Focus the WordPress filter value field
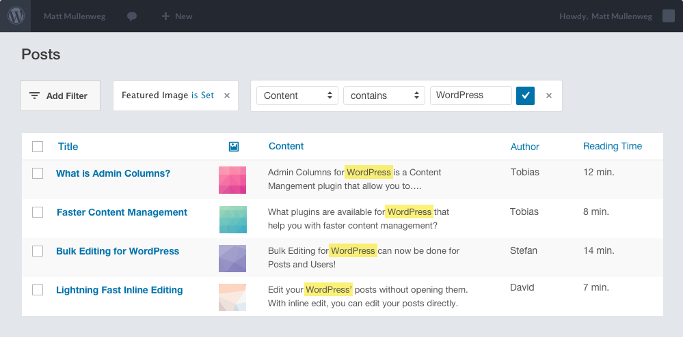The image size is (683, 337). tap(471, 96)
